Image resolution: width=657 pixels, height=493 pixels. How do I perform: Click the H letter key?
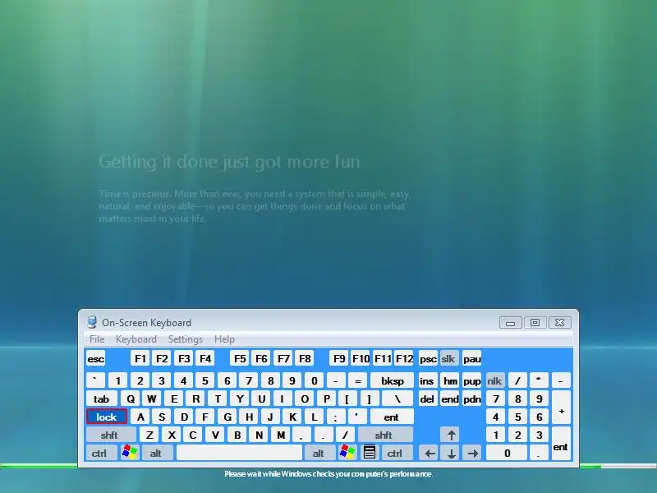[249, 417]
